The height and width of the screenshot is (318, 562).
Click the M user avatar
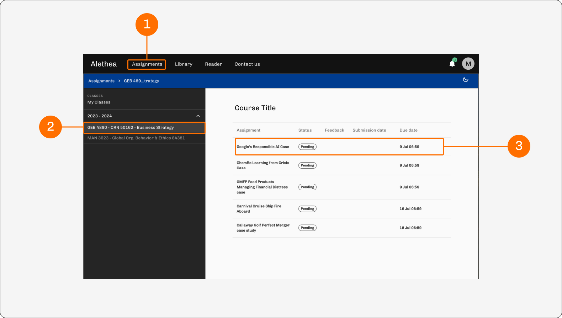click(x=468, y=64)
